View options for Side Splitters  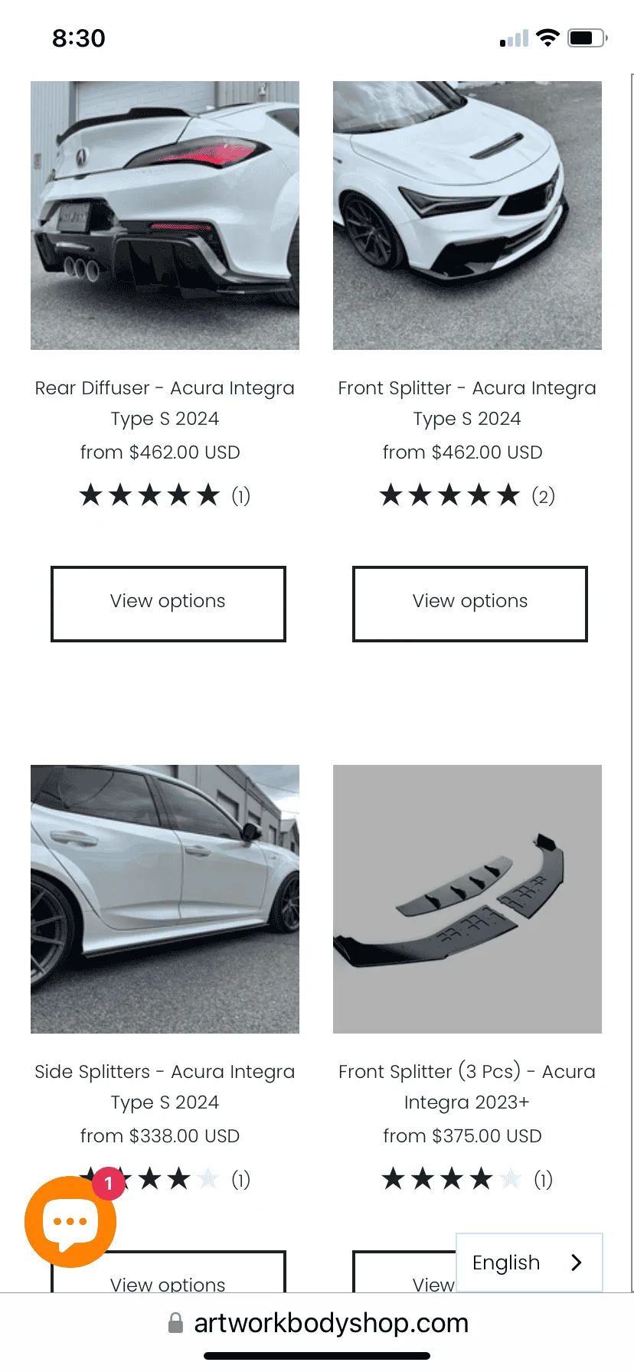pos(168,1272)
